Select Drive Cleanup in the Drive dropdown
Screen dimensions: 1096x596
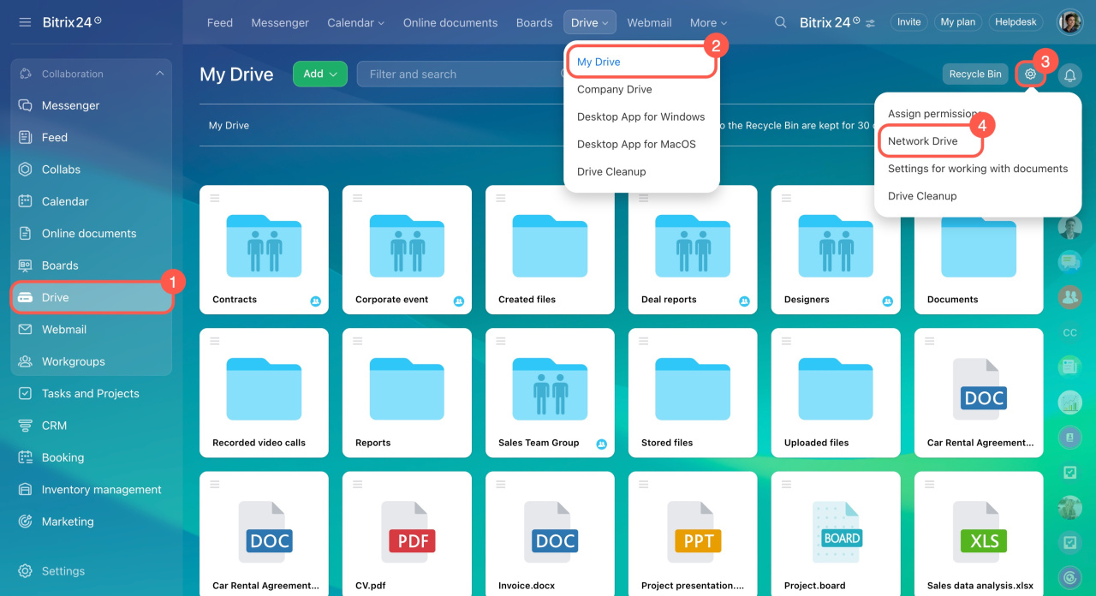click(611, 171)
